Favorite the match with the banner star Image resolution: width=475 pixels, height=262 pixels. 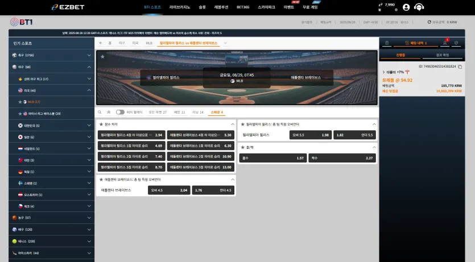pyautogui.click(x=102, y=57)
